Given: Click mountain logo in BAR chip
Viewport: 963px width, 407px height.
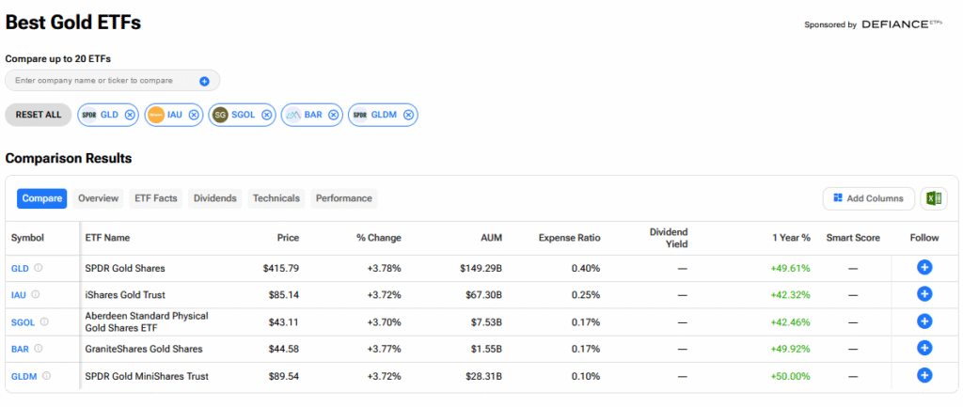Looking at the screenshot, I should click(x=293, y=115).
